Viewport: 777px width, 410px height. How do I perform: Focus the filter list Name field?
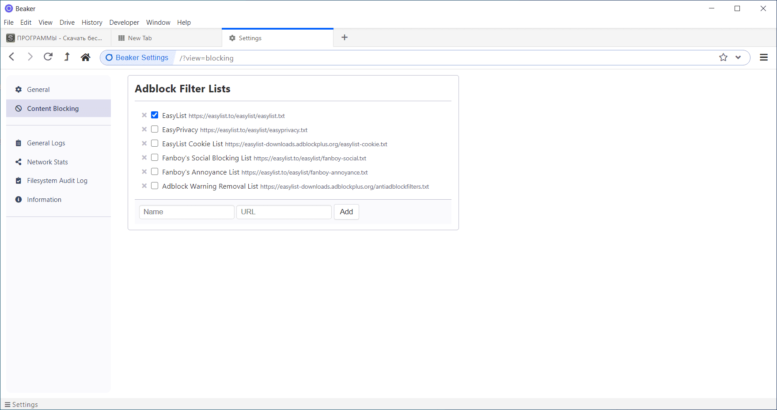[x=186, y=212]
